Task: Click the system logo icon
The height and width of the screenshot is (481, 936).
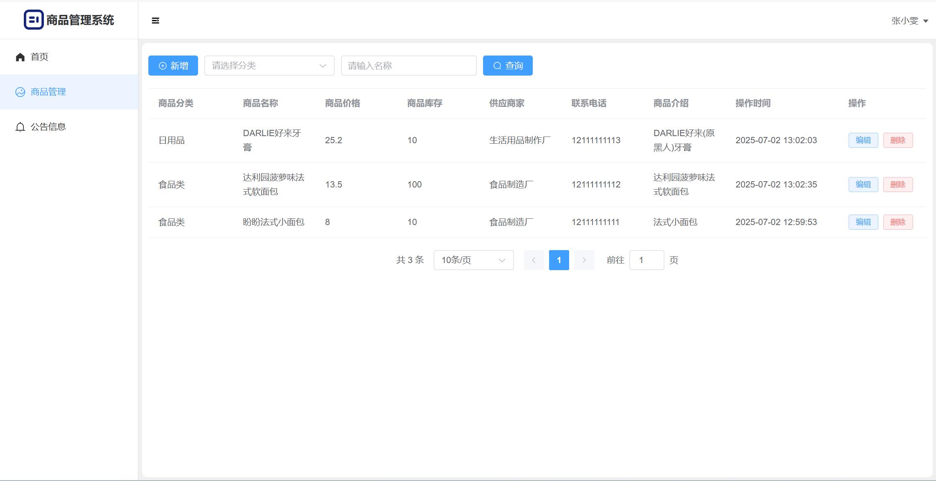Action: point(33,20)
